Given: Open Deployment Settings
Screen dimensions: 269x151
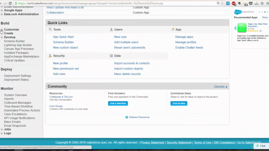Looking at the screenshot, I should pos(18,75).
